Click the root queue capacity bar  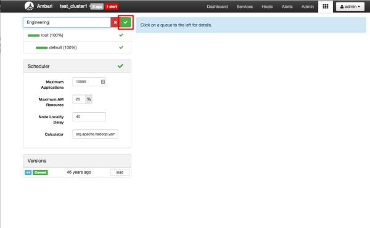pos(33,36)
